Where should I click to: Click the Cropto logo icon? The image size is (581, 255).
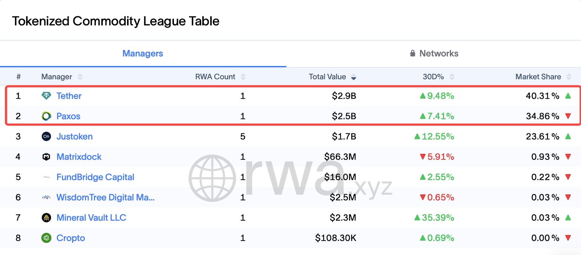[x=46, y=238]
